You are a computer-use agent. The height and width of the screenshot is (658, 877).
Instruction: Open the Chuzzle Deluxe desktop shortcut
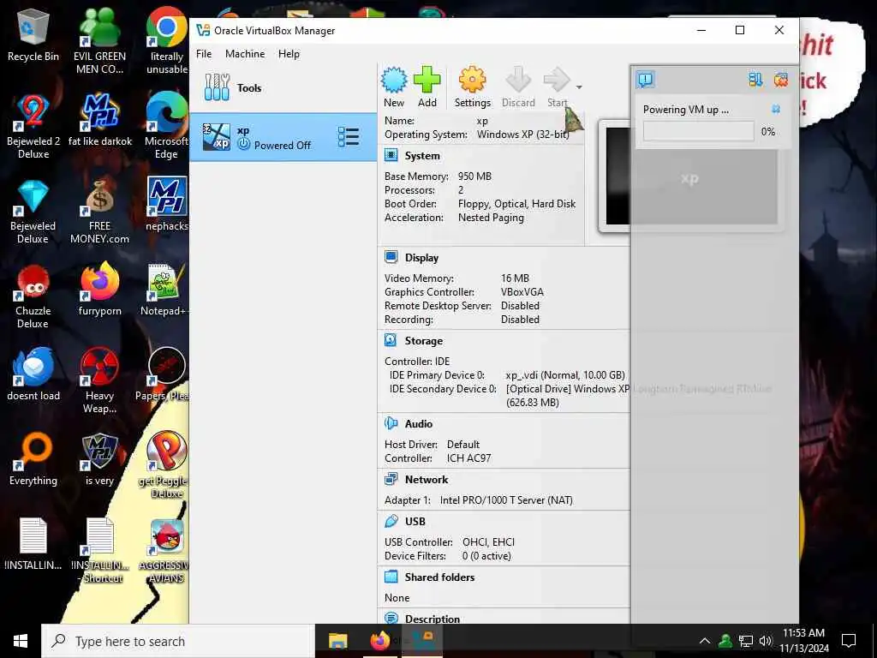coord(33,296)
